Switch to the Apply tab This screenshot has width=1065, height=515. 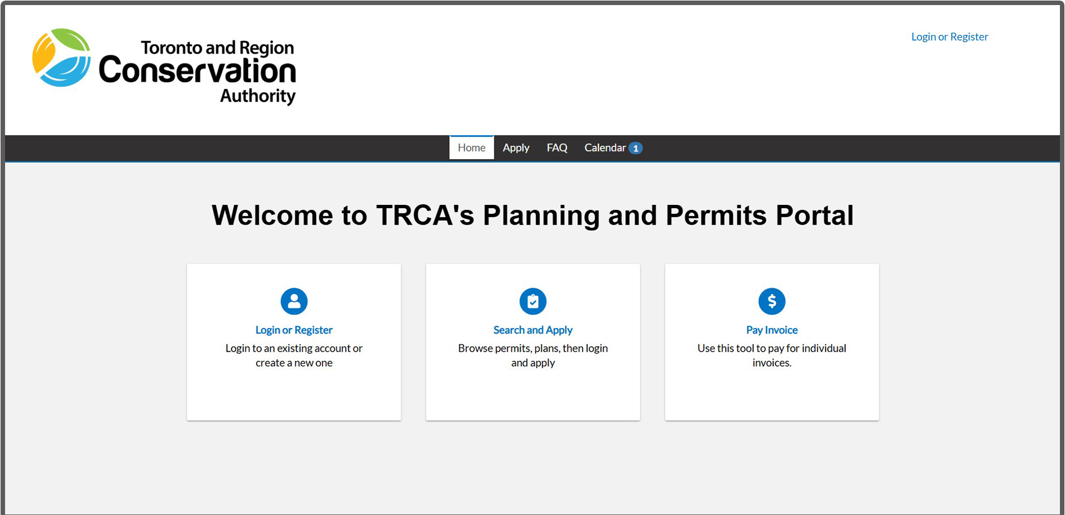[x=516, y=147]
